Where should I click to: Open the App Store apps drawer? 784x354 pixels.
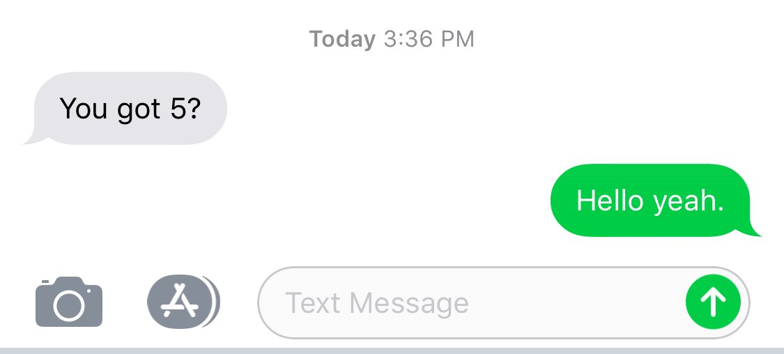pyautogui.click(x=183, y=302)
